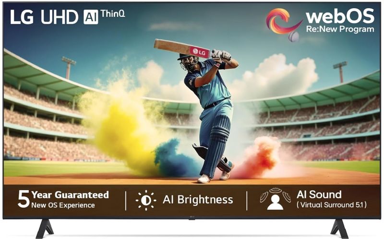This screenshot has width=384, height=239.
Task: Click the ThinQ label
Action: pyautogui.click(x=113, y=14)
